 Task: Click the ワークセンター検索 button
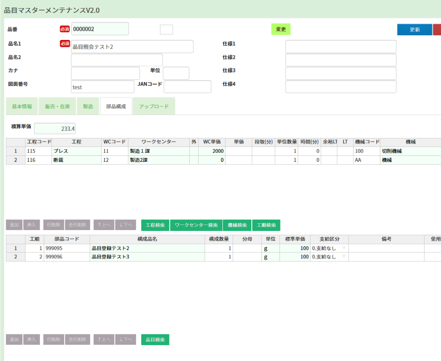(196, 225)
